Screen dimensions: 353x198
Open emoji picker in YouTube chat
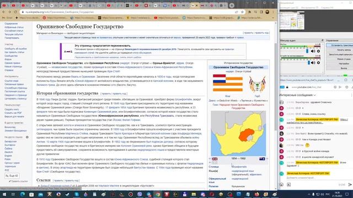pos(281,185)
